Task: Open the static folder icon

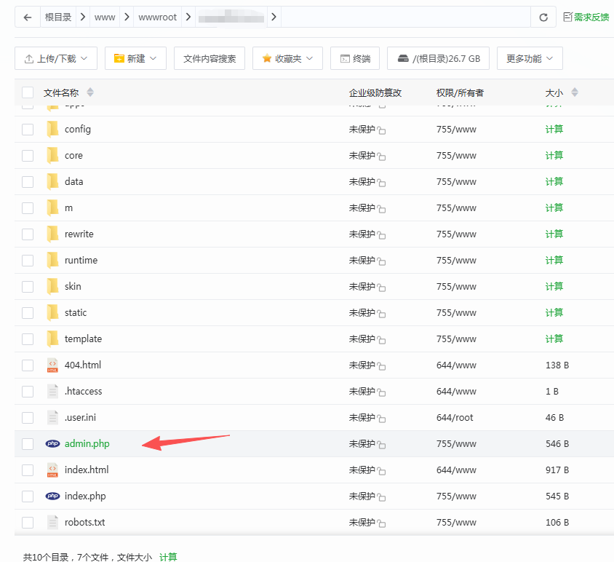Action: point(52,313)
